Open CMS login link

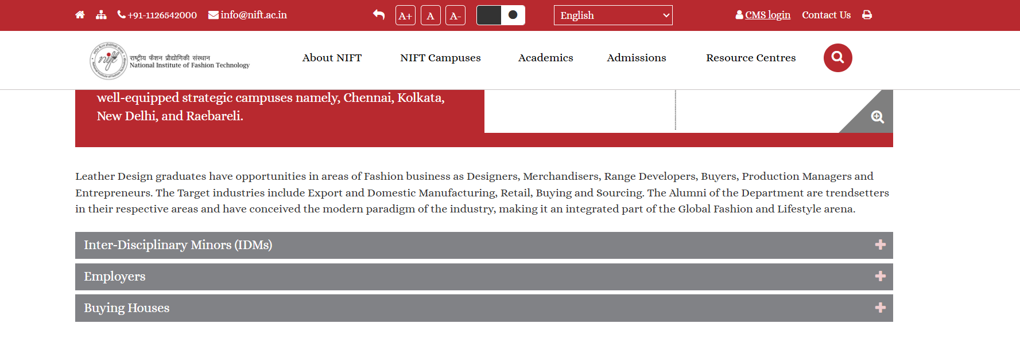click(767, 15)
